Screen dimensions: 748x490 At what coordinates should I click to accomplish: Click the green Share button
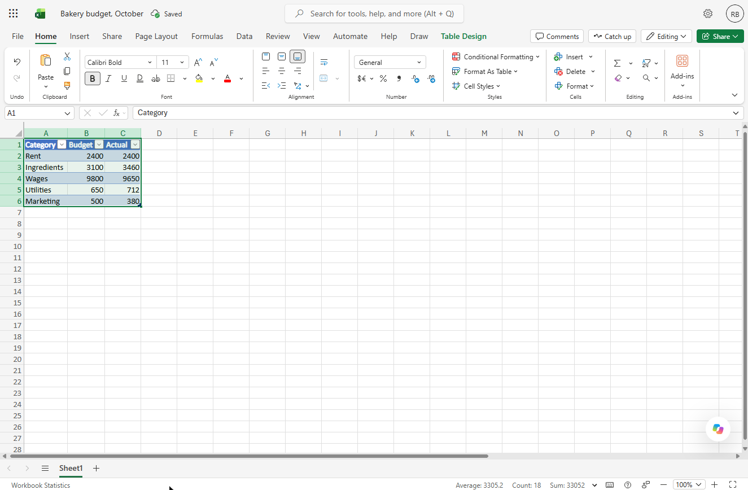(720, 36)
